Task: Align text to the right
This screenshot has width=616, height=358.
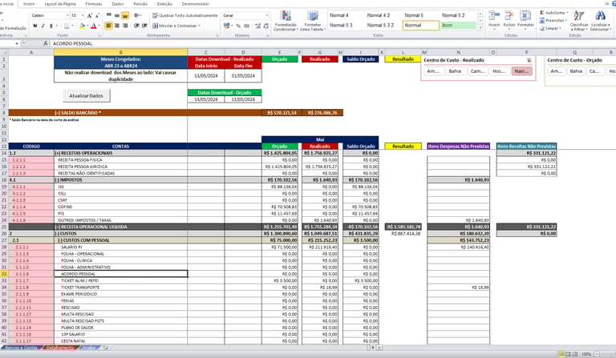Action: click(x=125, y=26)
